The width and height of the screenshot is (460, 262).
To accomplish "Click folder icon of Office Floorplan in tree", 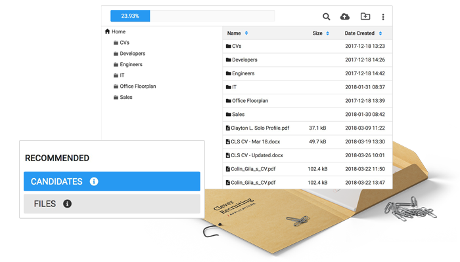I will click(x=116, y=86).
